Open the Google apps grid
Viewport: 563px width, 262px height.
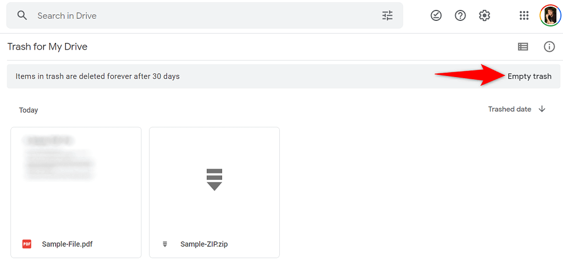click(x=524, y=15)
